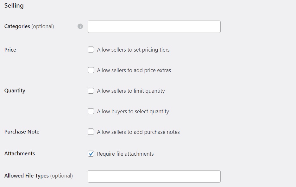Click the Purchase Note setting label

(x=22, y=132)
